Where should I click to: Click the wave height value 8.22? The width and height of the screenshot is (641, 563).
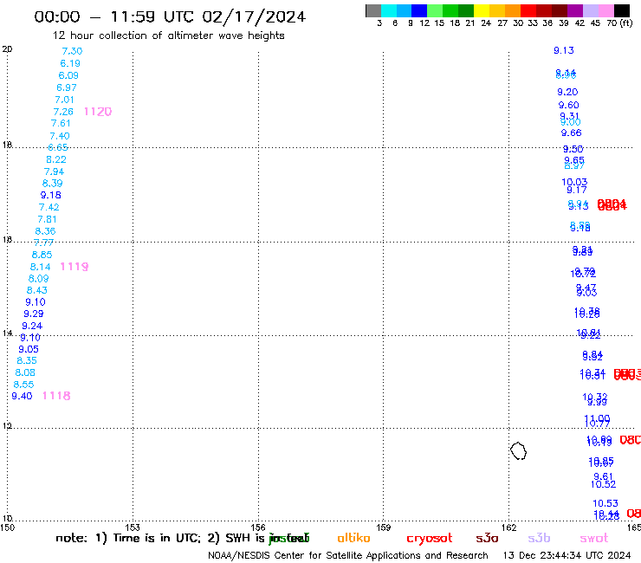click(56, 159)
